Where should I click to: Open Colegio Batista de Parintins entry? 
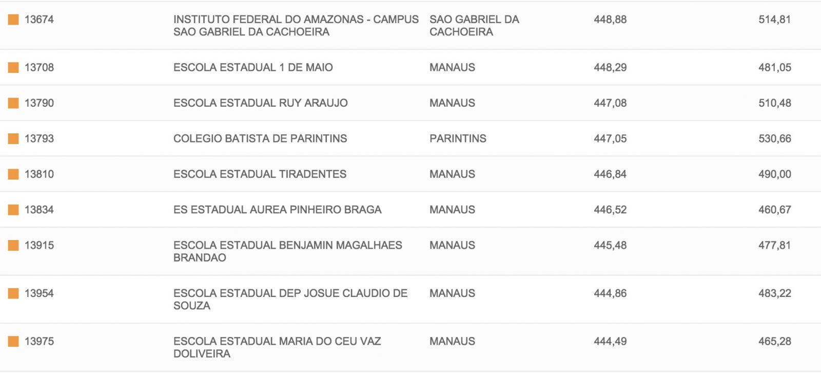pyautogui.click(x=260, y=138)
